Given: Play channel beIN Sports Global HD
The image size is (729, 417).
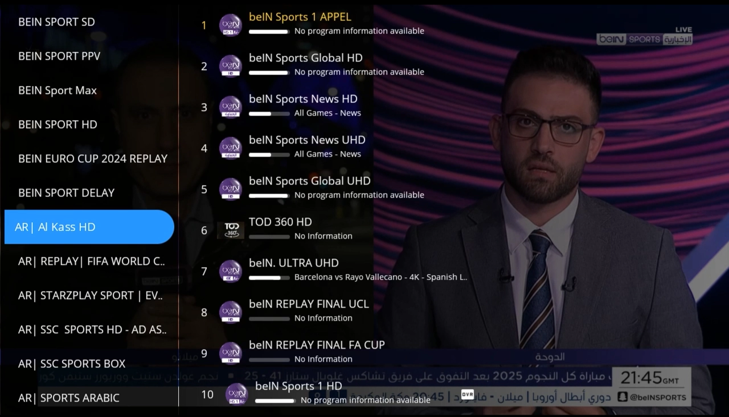Looking at the screenshot, I should [306, 58].
